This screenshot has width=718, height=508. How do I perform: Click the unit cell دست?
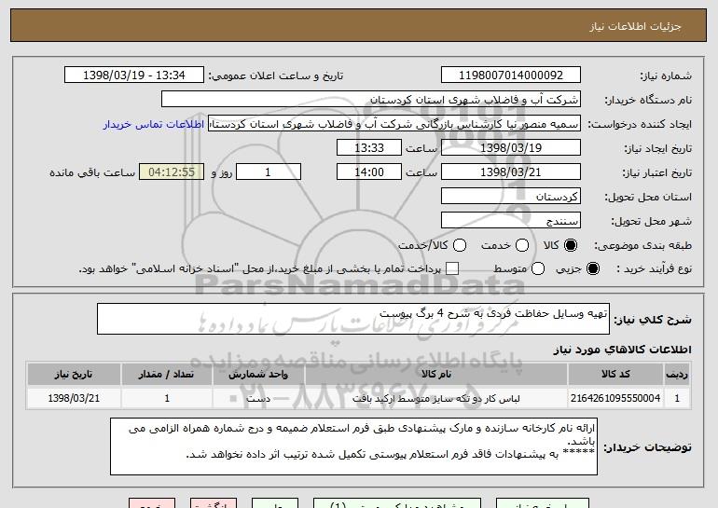[258, 398]
